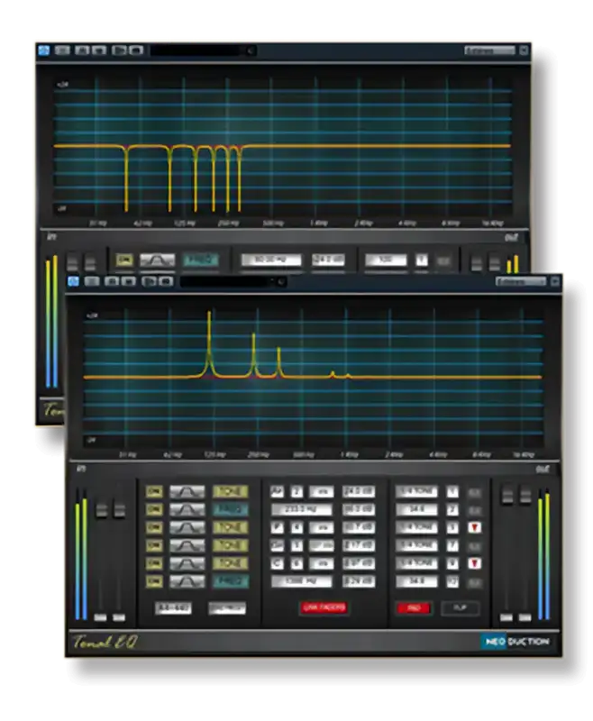
Task: Click the filter shape icon in the back window band
Action: click(157, 260)
